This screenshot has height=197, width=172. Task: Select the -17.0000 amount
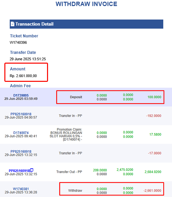coord(155,153)
